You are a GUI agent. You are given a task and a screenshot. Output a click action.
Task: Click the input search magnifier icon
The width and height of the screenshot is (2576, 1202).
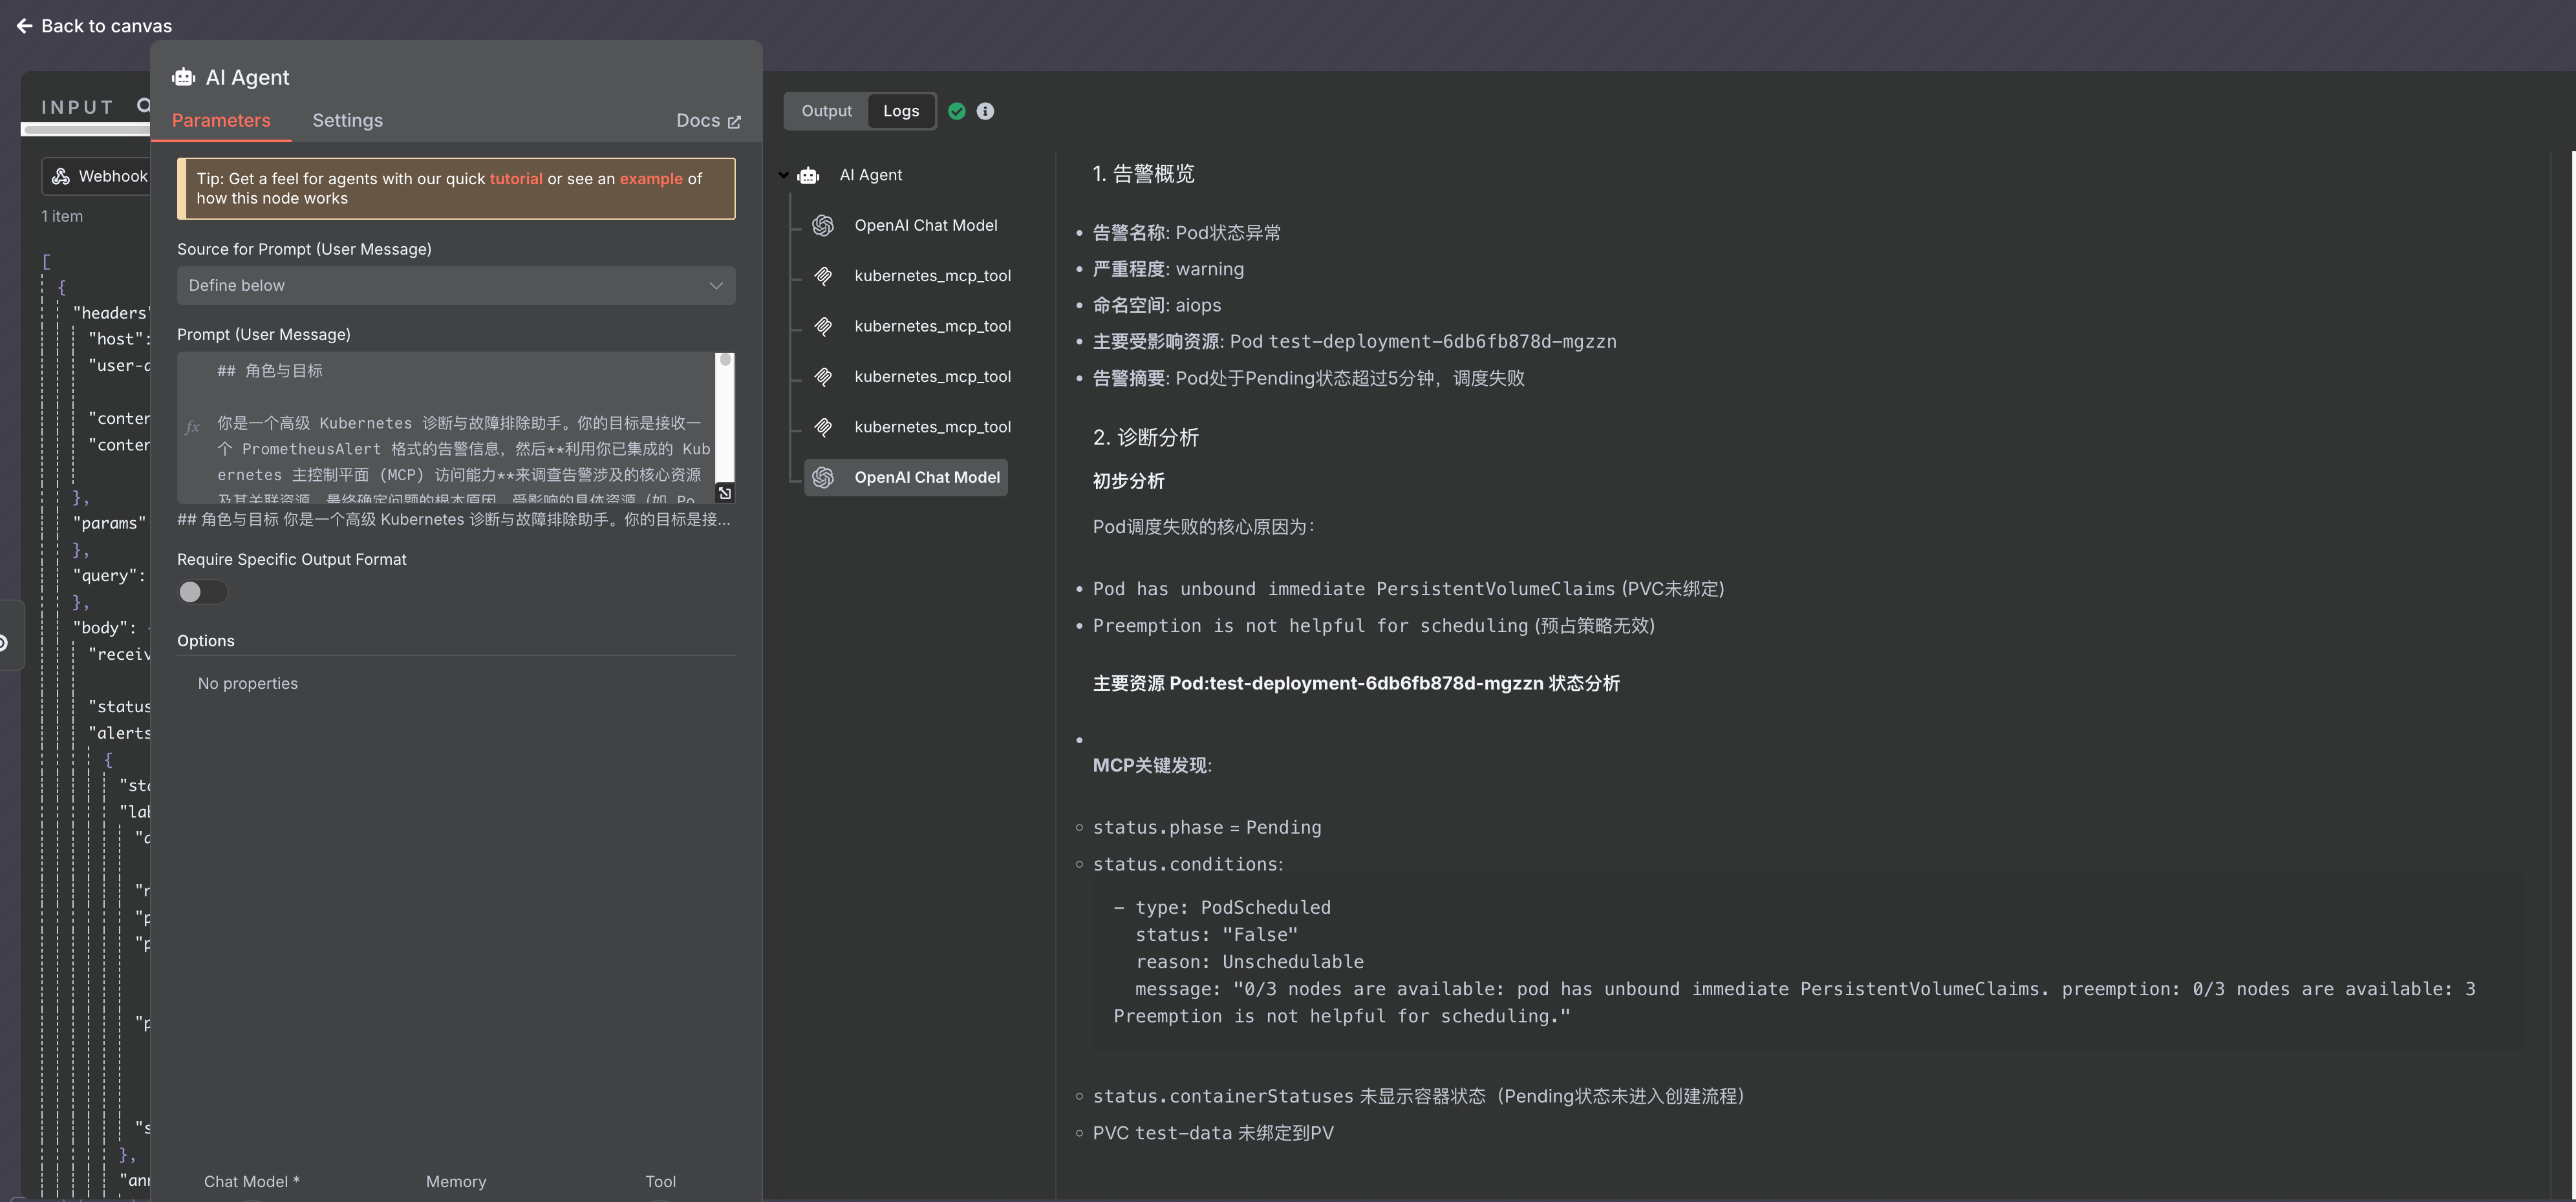point(144,105)
